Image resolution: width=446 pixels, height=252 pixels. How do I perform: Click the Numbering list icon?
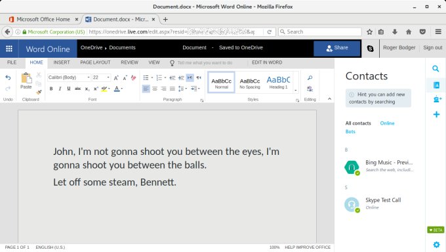point(159,77)
